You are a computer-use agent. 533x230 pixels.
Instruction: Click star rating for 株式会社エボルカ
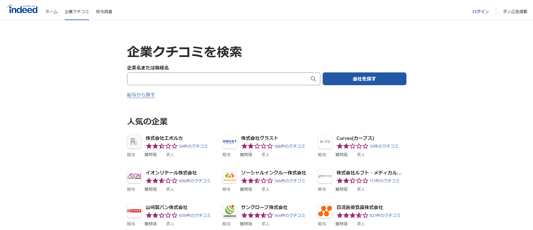(x=161, y=146)
